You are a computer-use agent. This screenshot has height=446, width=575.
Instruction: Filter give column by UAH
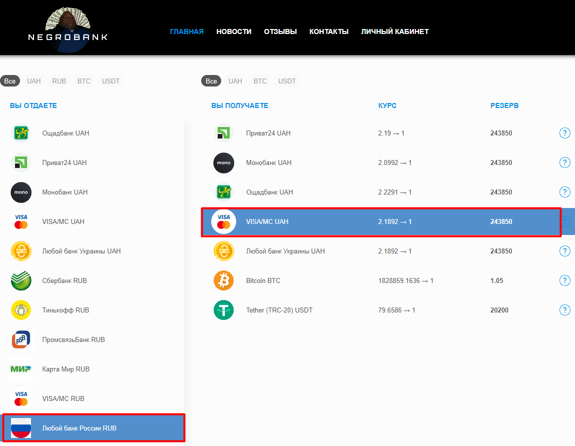34,81
